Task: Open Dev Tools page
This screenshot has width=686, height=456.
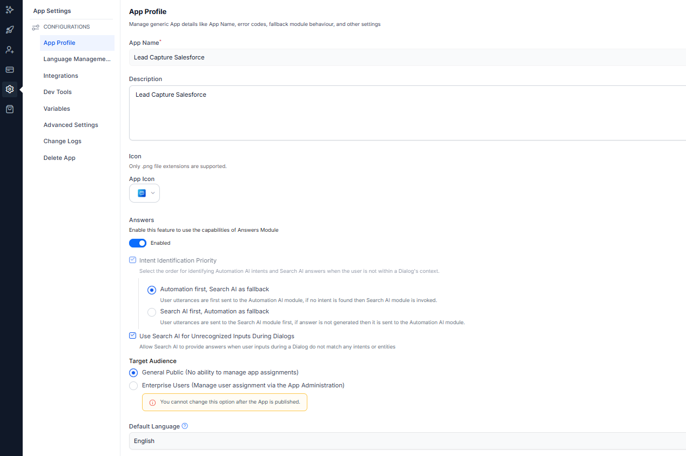Action: pos(58,92)
